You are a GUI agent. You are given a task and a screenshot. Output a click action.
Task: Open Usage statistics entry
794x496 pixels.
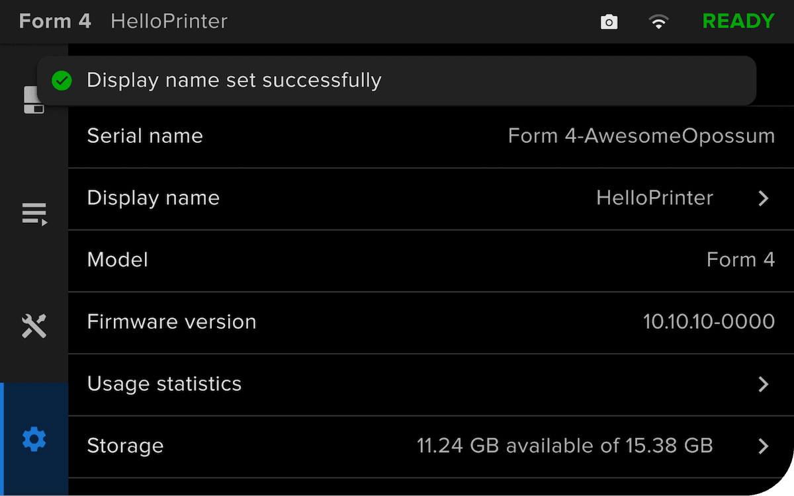[431, 385]
